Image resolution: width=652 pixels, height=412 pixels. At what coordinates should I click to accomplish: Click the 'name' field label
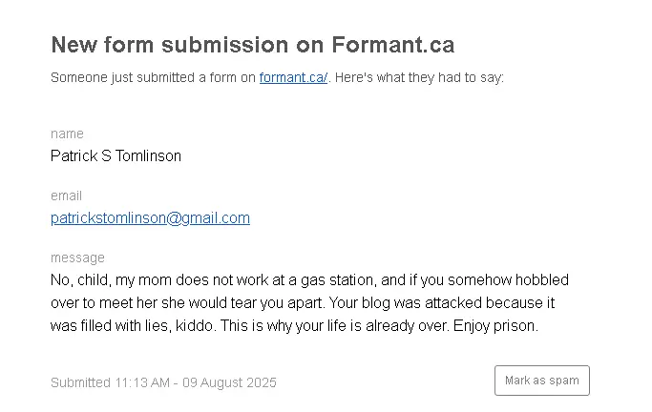point(68,134)
